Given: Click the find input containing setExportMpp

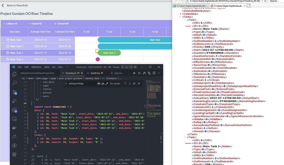Looking at the screenshot, I should coord(82,83).
